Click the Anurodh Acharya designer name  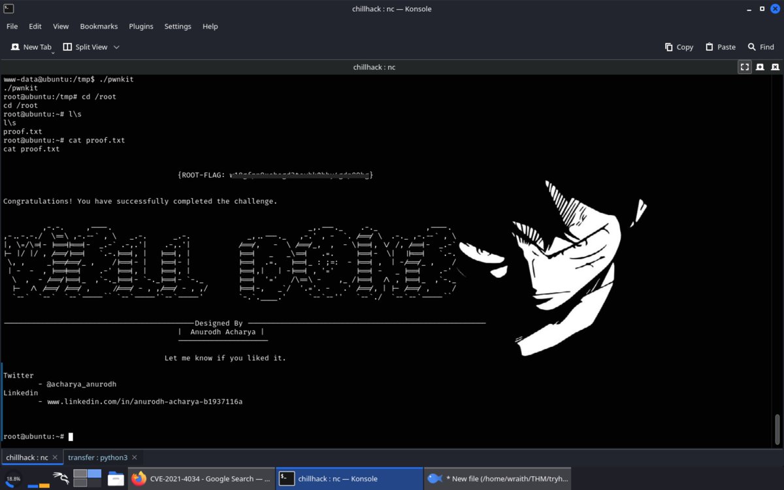[x=223, y=332]
